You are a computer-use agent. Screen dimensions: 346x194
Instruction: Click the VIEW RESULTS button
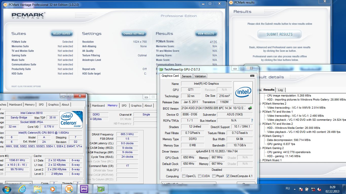206,34
